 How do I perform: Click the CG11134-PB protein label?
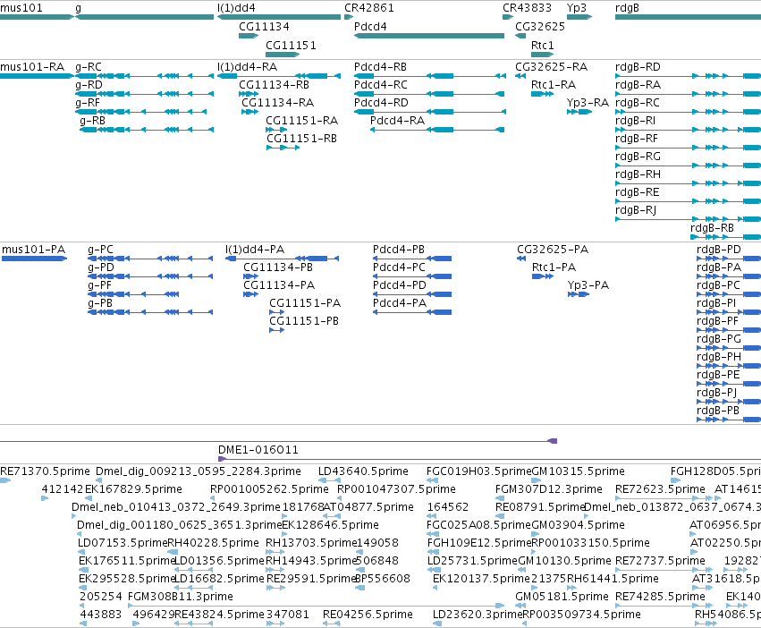(278, 267)
